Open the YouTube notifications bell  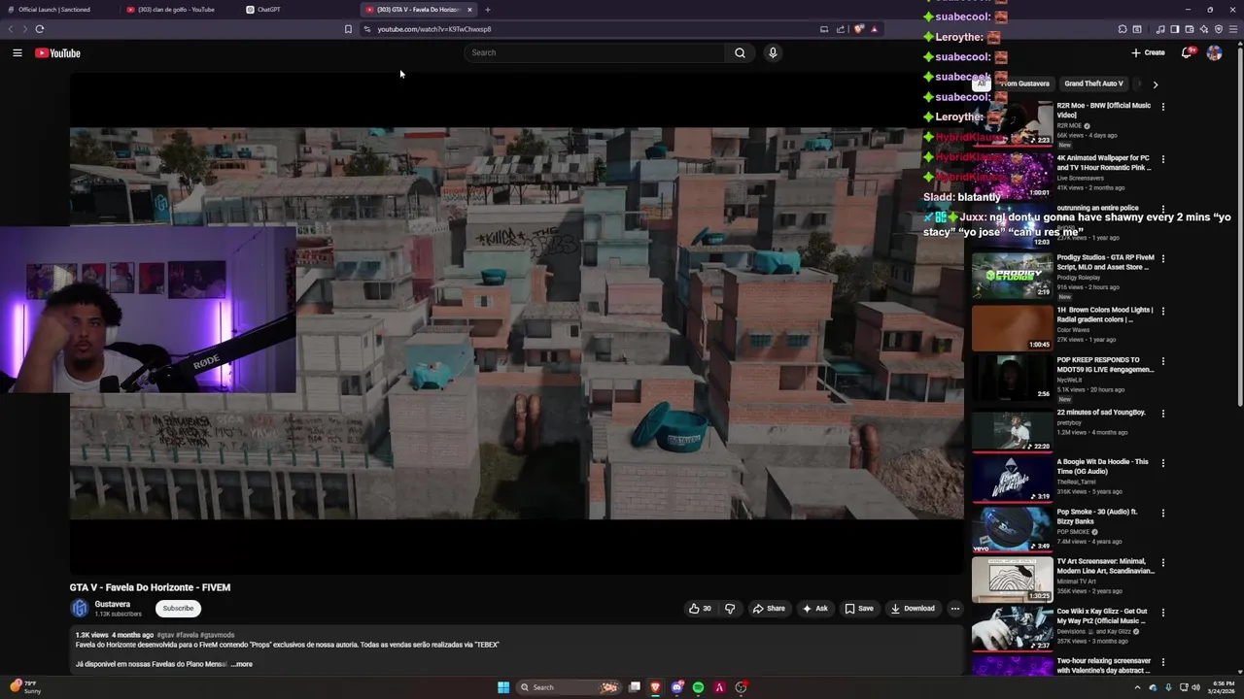(x=1187, y=53)
